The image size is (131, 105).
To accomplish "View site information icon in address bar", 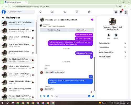I will coord(14,7).
